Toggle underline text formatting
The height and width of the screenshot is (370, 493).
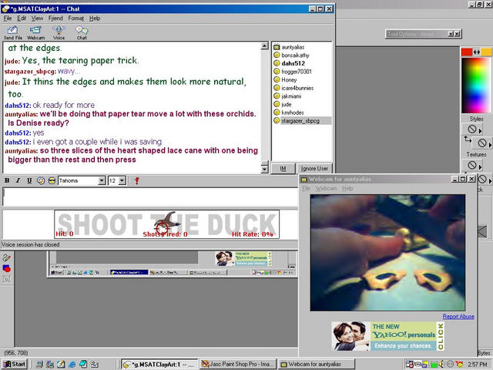pyautogui.click(x=29, y=180)
